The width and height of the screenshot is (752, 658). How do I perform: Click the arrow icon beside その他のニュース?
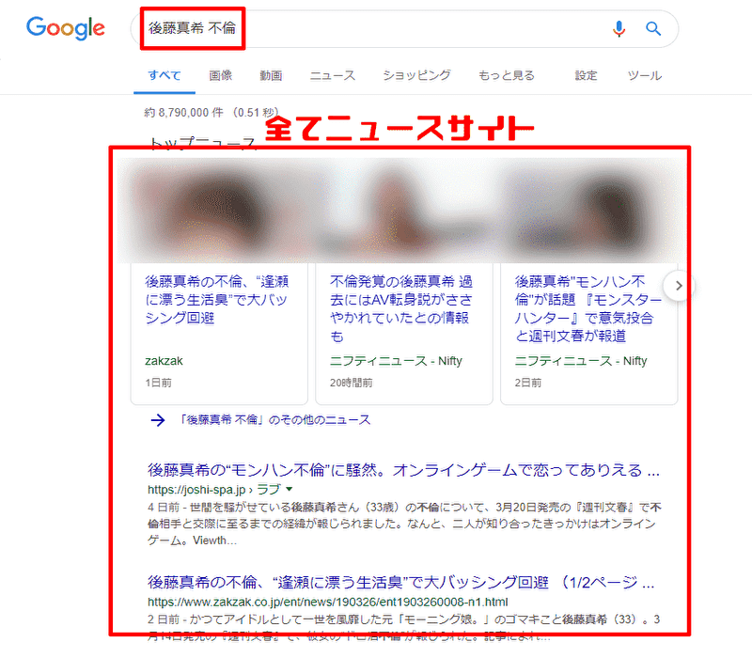(158, 420)
